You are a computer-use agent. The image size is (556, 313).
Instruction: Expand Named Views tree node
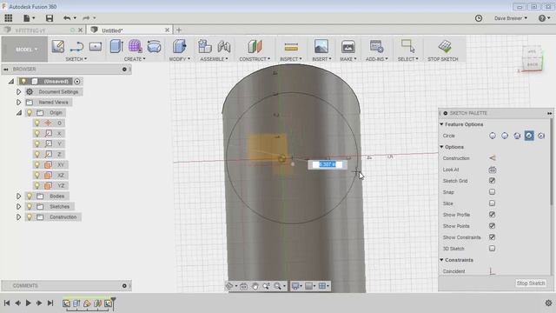tap(18, 103)
